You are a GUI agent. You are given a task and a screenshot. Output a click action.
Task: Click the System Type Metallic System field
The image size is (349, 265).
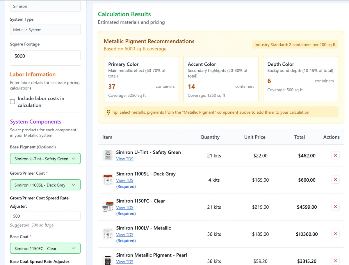[45, 30]
